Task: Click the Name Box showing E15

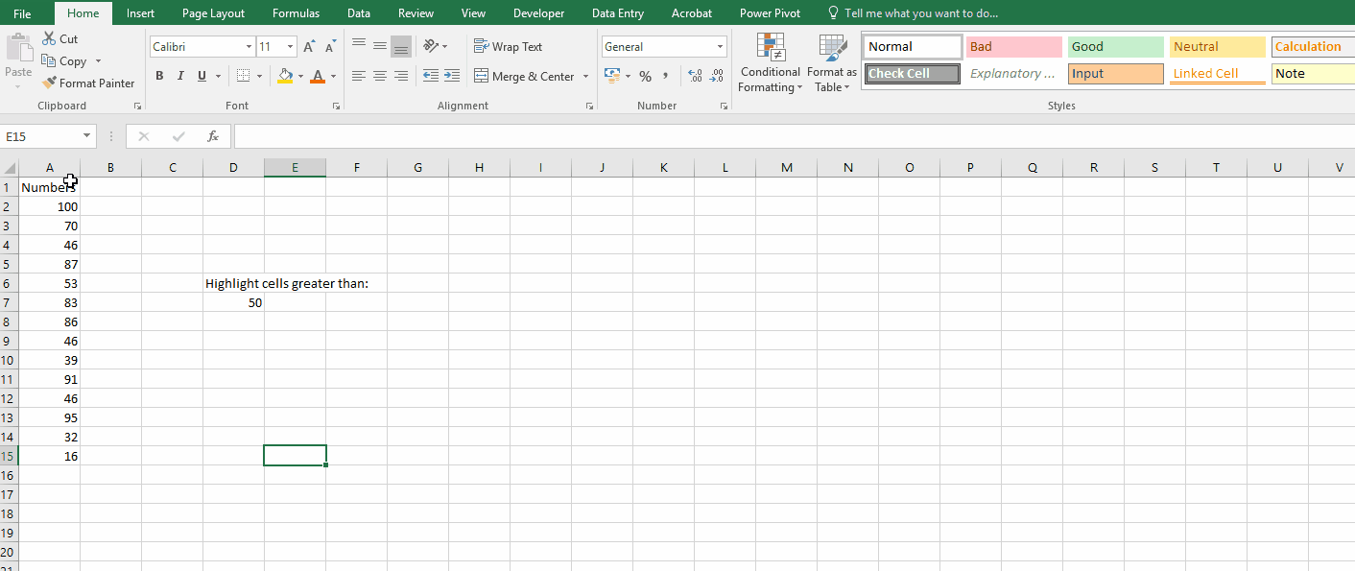Action: tap(40, 136)
